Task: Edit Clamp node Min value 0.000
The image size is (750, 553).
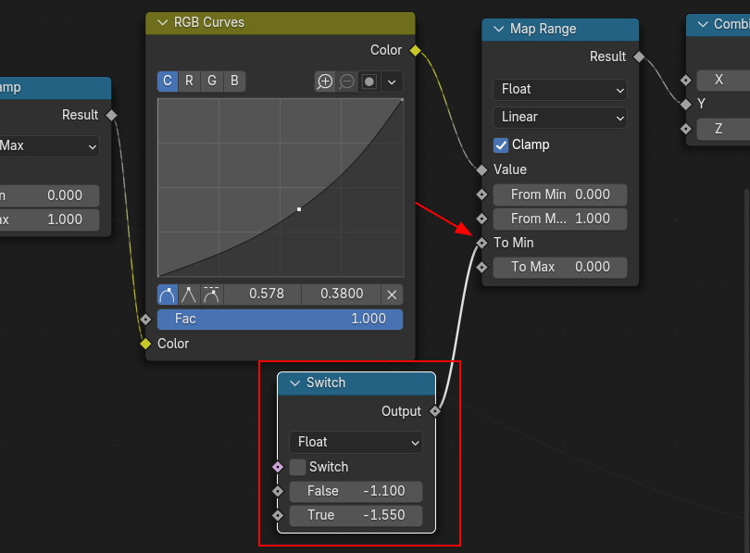Action: pyautogui.click(x=49, y=195)
